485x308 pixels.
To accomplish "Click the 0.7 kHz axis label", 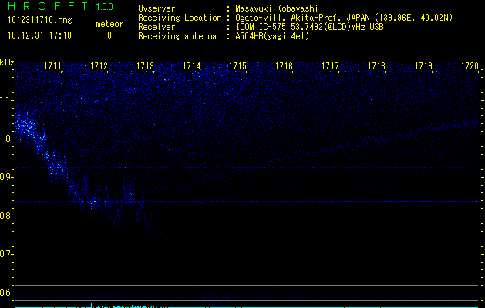I will 7,254.
